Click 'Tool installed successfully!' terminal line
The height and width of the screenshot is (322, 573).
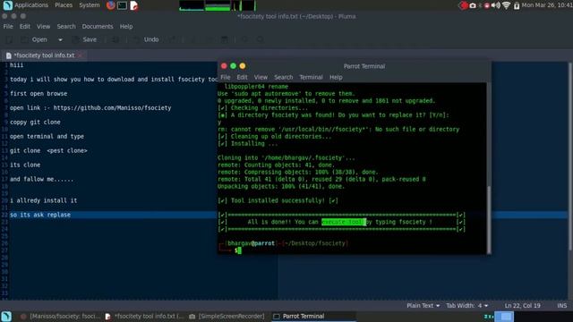(278, 200)
